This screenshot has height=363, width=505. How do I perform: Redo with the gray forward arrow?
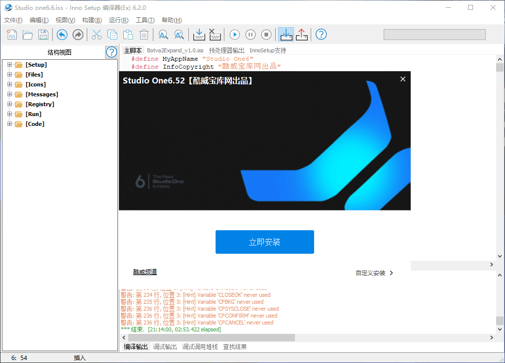click(77, 35)
